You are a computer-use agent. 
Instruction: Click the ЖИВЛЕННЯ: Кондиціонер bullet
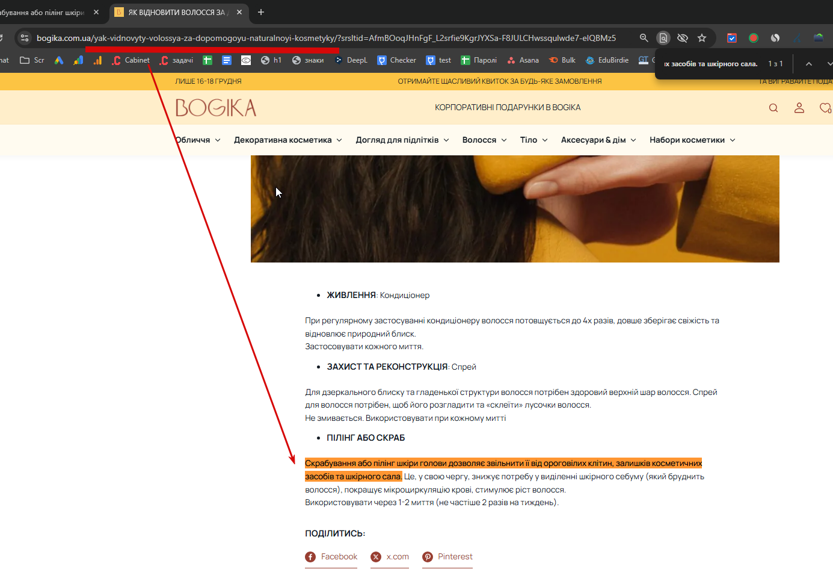(x=378, y=295)
